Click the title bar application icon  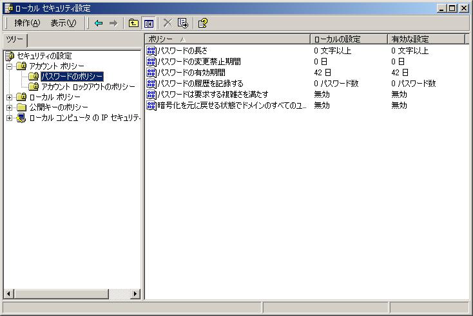coord(9,8)
